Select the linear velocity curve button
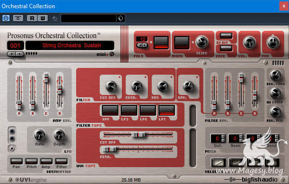289x184 pixels. tap(218, 163)
